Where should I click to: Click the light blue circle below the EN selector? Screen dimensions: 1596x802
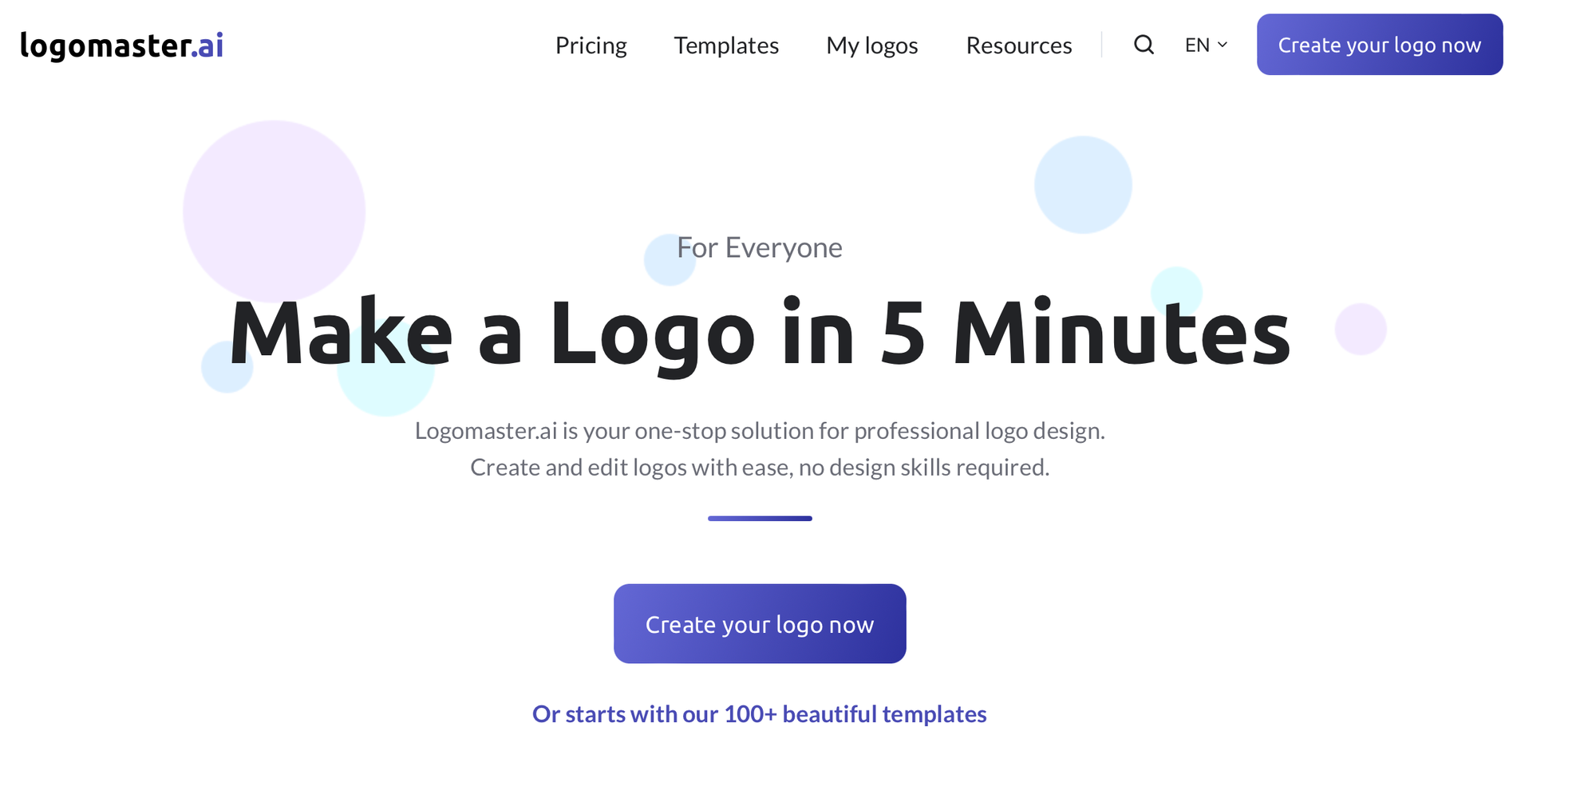pyautogui.click(x=1083, y=184)
